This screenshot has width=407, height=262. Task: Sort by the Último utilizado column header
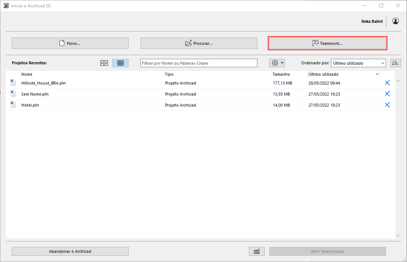coord(344,74)
